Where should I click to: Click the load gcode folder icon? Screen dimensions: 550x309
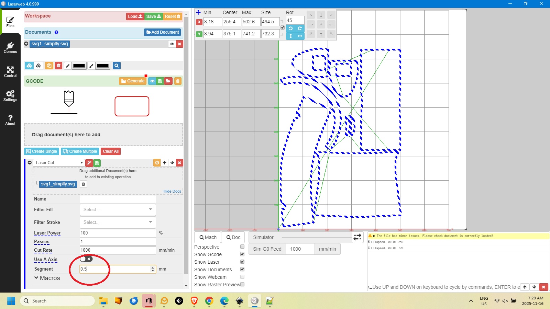(x=168, y=81)
